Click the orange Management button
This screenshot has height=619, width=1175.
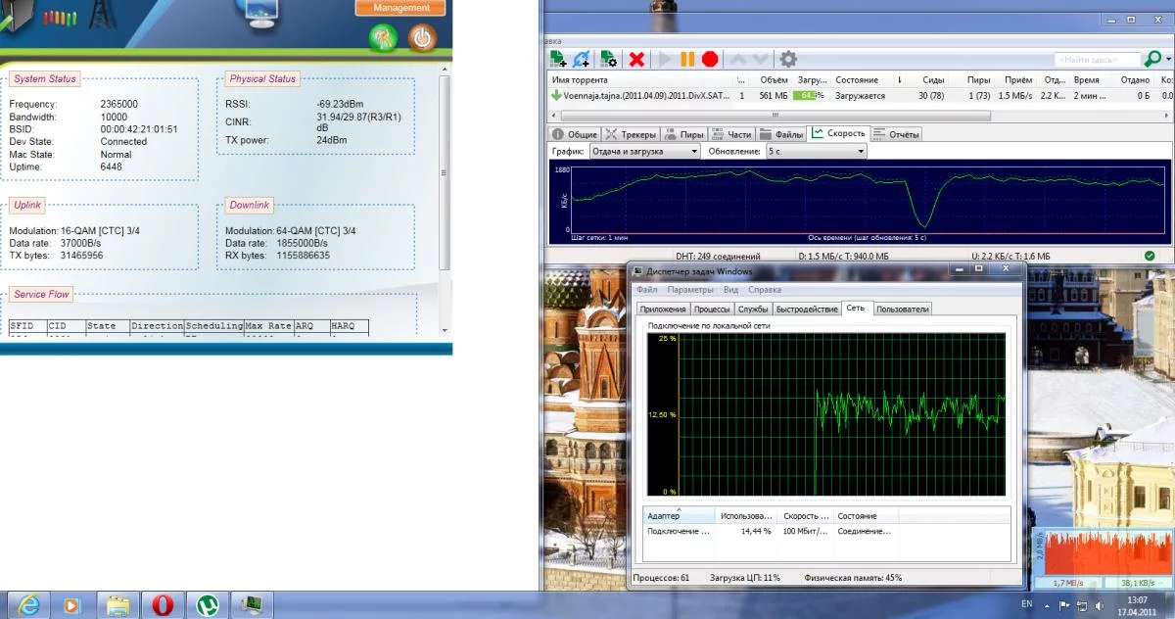pyautogui.click(x=401, y=8)
